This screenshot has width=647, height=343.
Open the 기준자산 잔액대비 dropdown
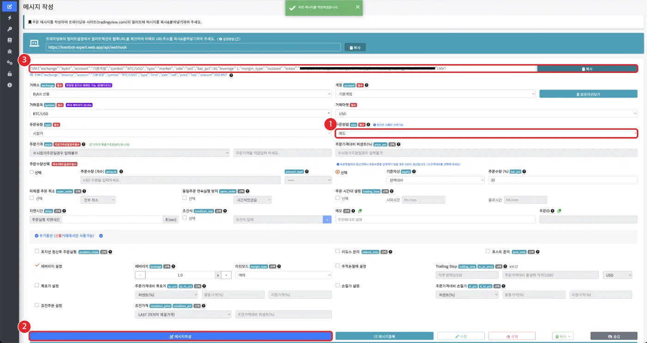pyautogui.click(x=435, y=180)
